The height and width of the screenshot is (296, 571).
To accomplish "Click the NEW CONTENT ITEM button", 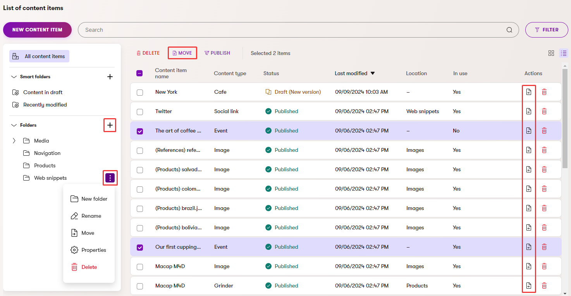I will click(x=37, y=30).
